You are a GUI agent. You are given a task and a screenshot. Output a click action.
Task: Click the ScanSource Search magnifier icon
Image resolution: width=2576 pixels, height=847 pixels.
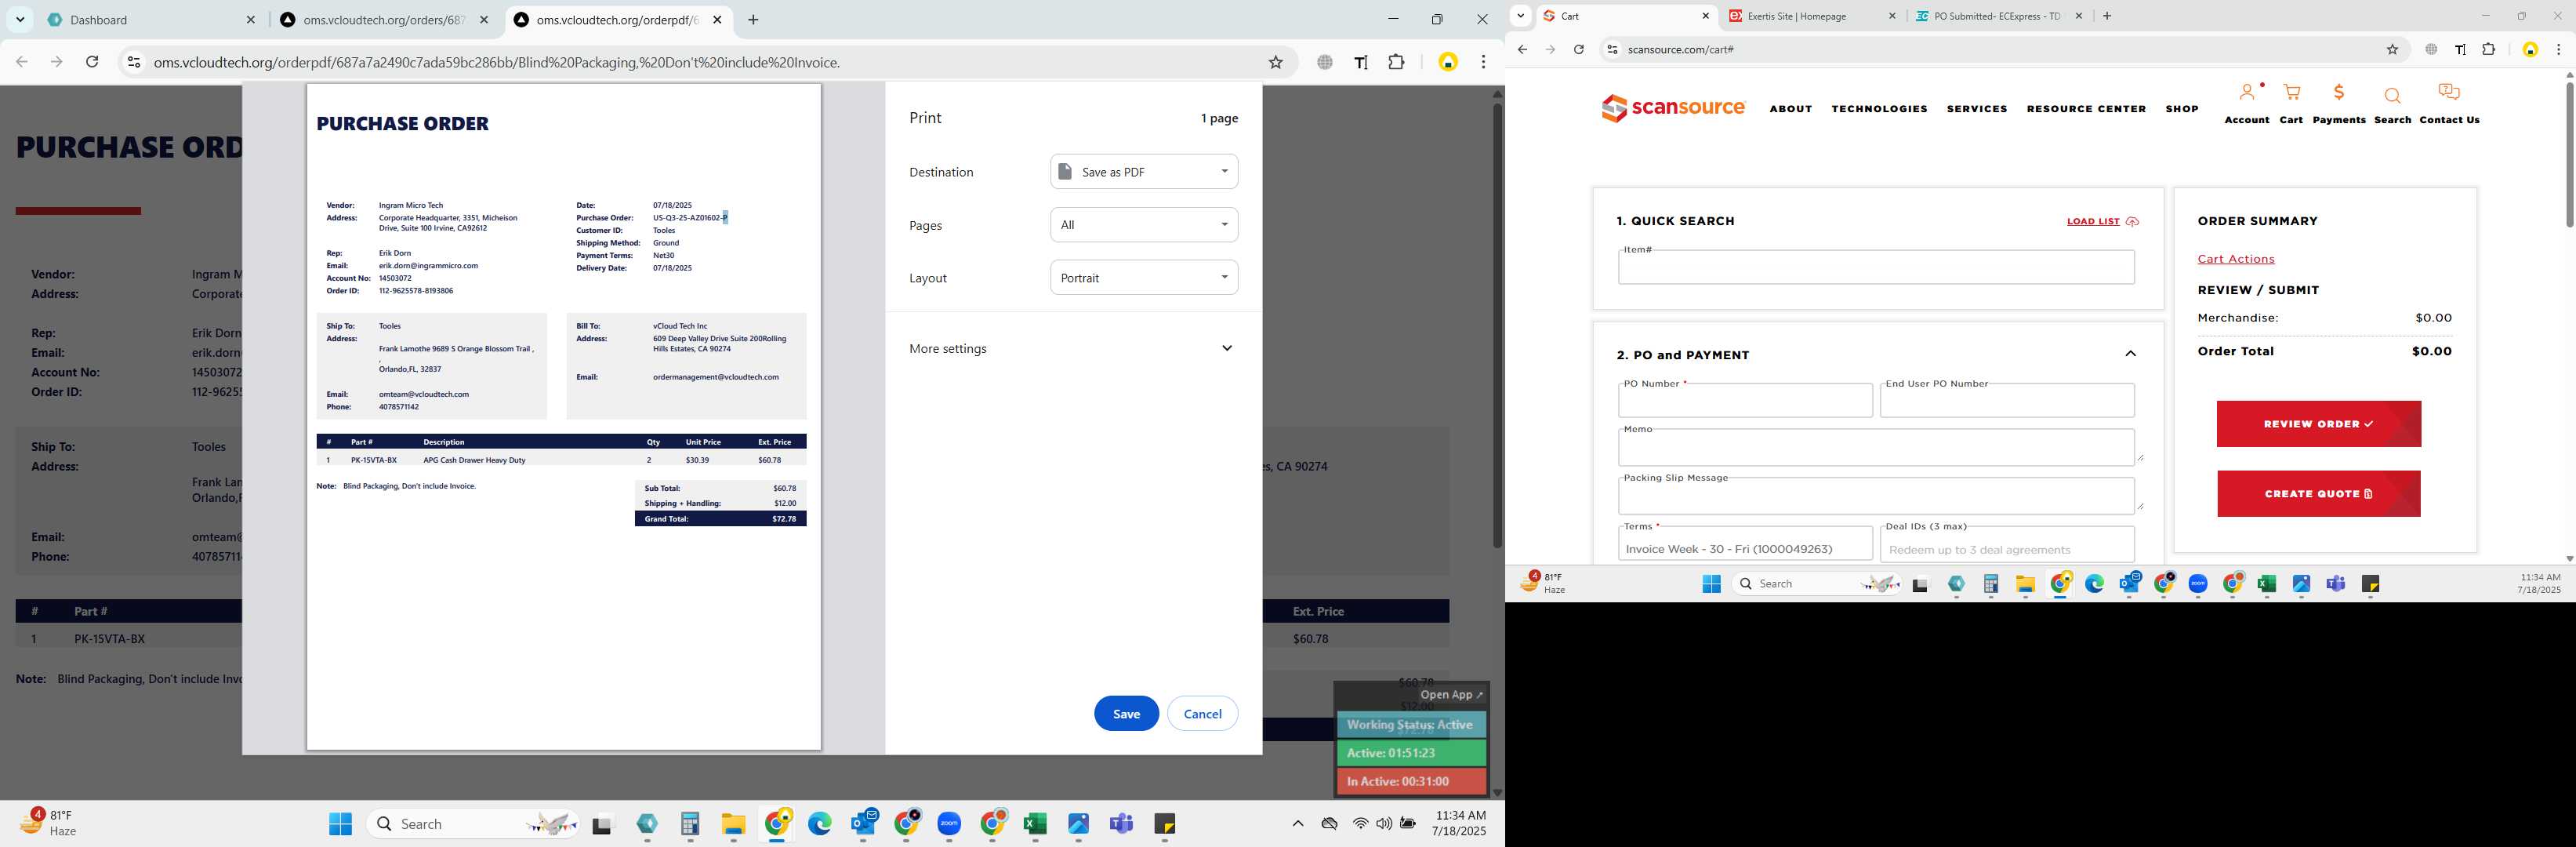2392,95
